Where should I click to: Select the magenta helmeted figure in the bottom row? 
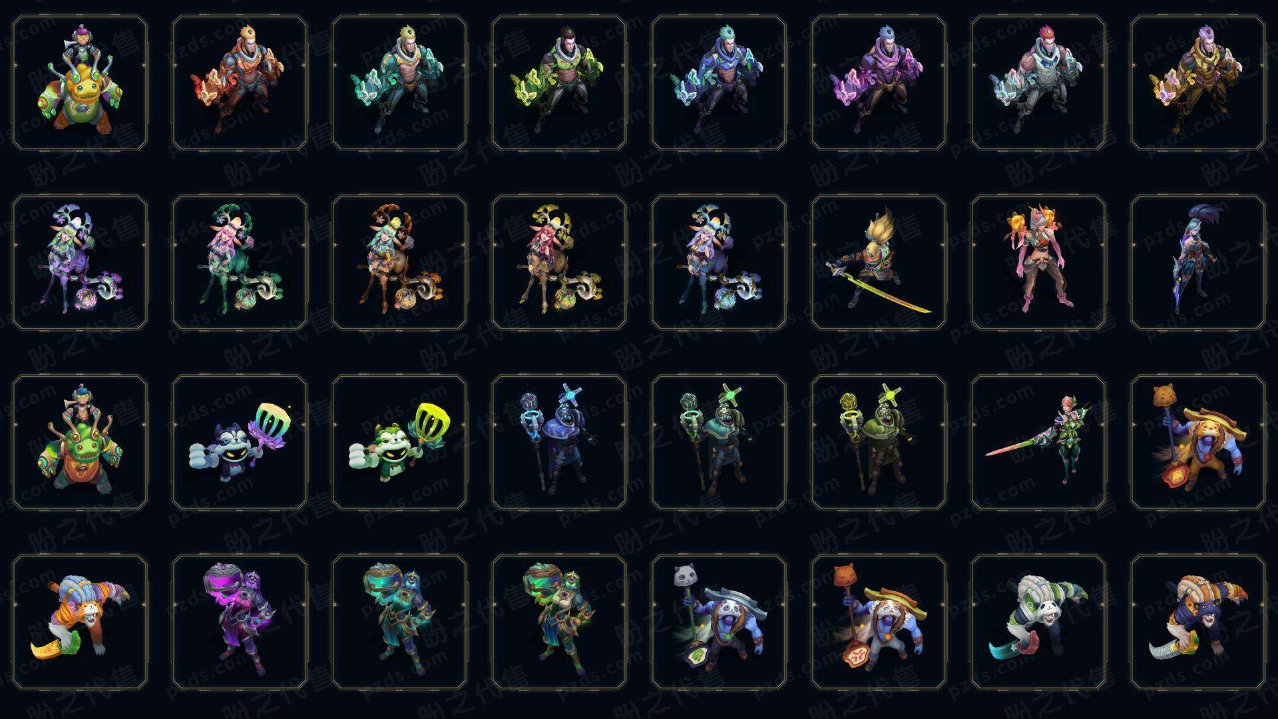240,622
